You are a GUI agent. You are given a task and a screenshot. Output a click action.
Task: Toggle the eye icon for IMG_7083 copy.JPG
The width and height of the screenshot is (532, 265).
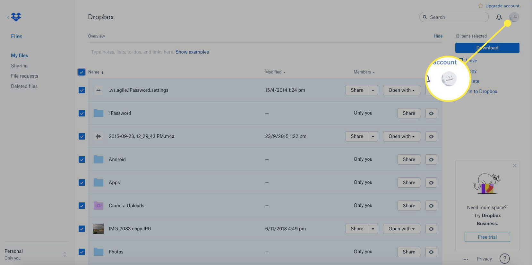point(431,229)
